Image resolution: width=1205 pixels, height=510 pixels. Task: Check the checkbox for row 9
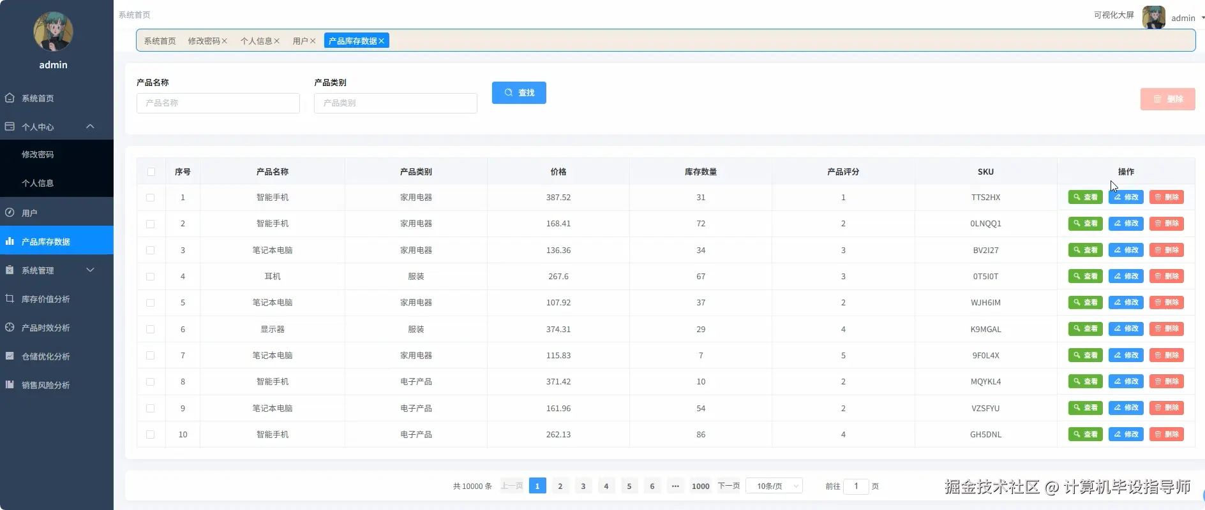pyautogui.click(x=151, y=409)
